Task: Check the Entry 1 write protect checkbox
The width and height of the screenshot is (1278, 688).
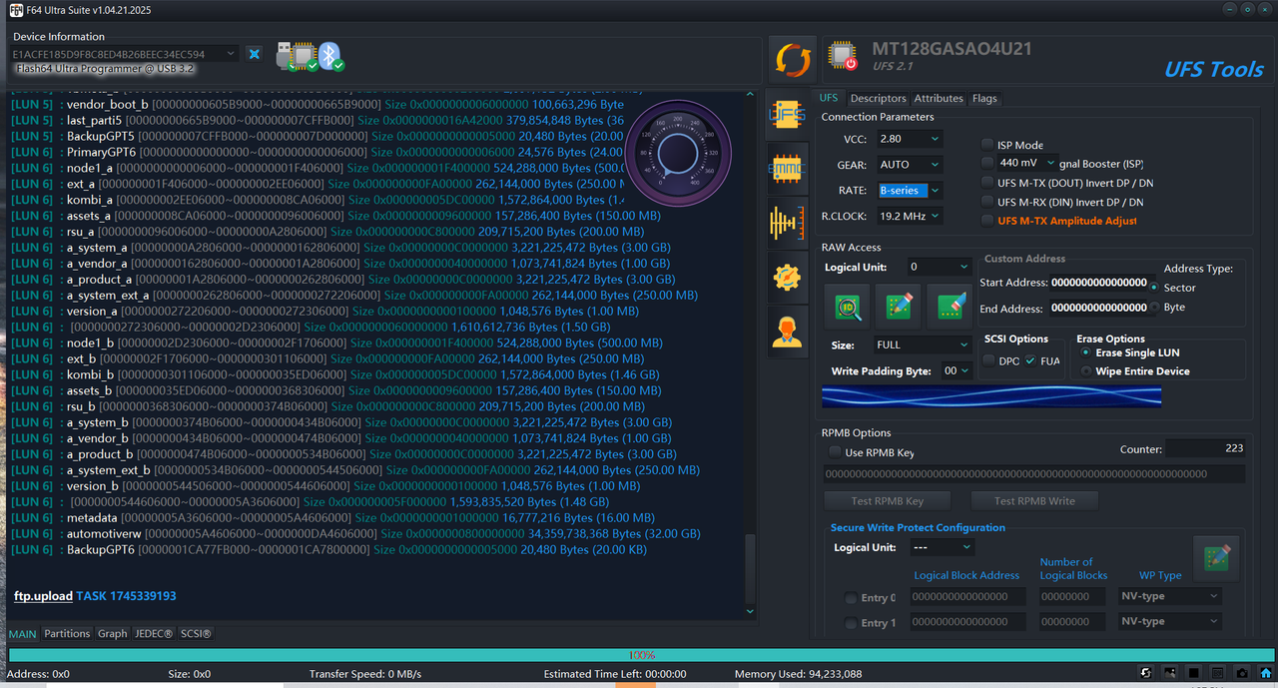Action: click(x=851, y=623)
